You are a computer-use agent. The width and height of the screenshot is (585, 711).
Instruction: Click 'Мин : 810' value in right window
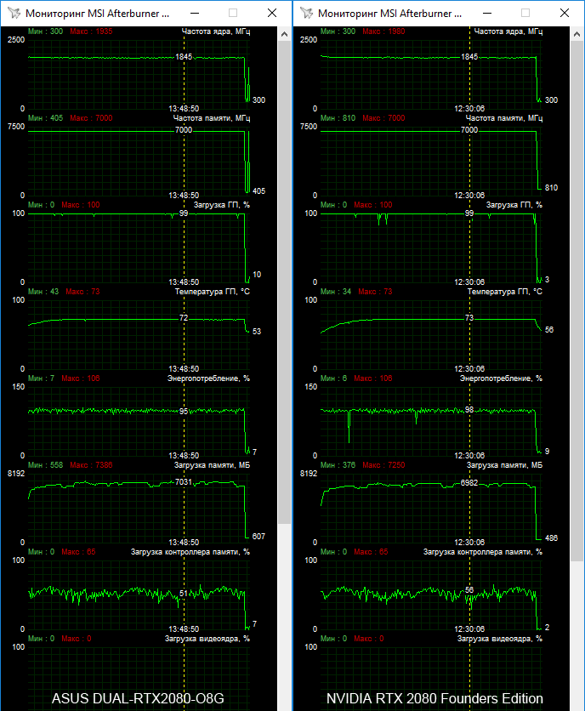(x=338, y=118)
